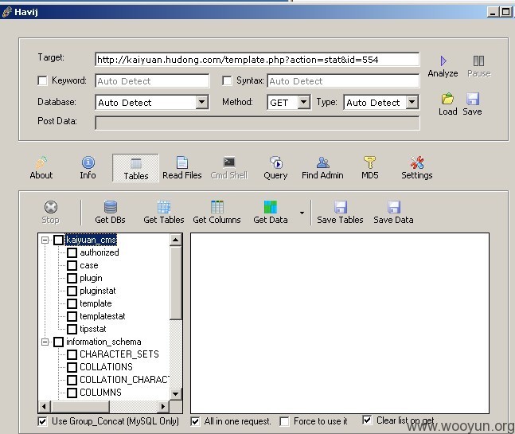Select the case table entry
515x434 pixels.
click(89, 265)
